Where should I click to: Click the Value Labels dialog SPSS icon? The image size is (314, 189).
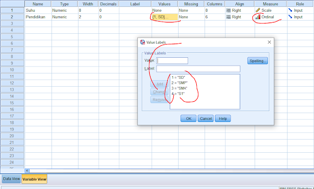click(x=142, y=42)
